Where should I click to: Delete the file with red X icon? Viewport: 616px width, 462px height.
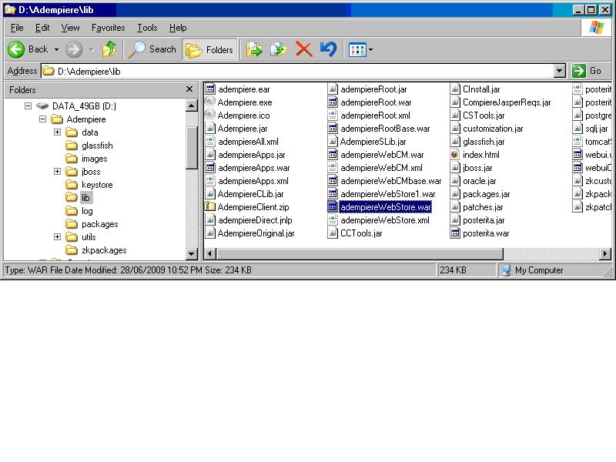point(303,49)
